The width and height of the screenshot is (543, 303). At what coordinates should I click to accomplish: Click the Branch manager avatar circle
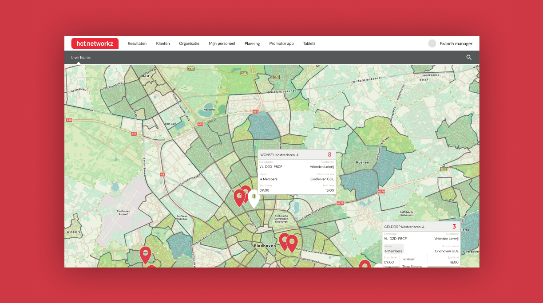point(432,43)
